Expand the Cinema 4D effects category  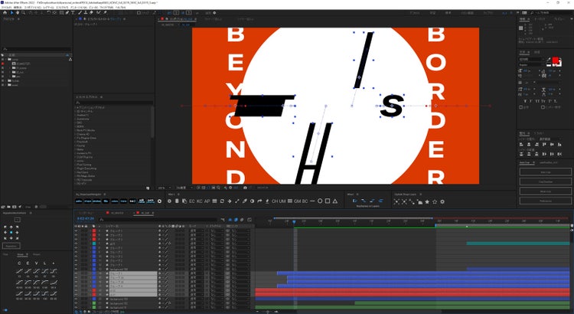coord(75,135)
